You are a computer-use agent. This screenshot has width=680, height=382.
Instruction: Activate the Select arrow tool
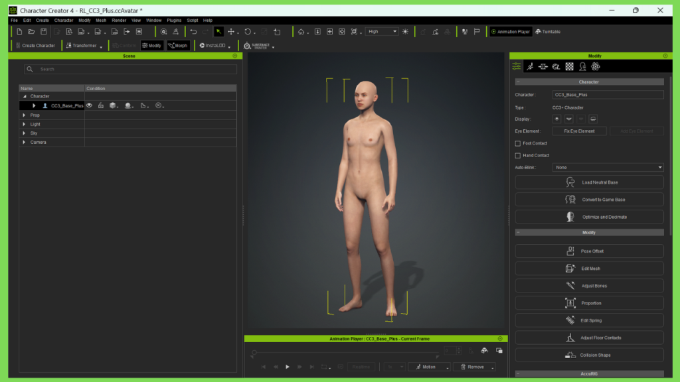(x=218, y=32)
